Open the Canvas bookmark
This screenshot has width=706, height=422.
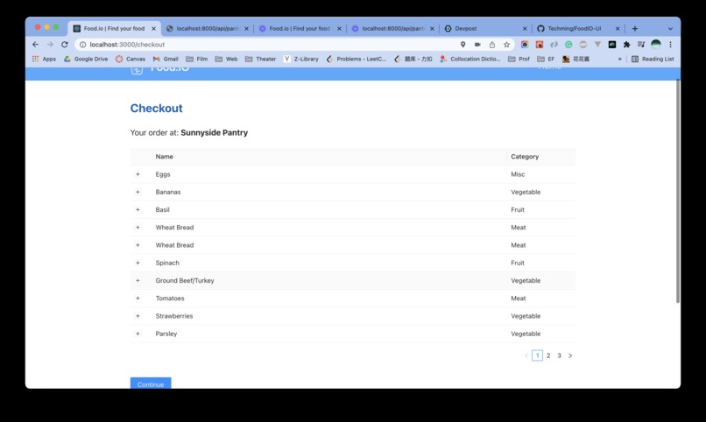131,59
